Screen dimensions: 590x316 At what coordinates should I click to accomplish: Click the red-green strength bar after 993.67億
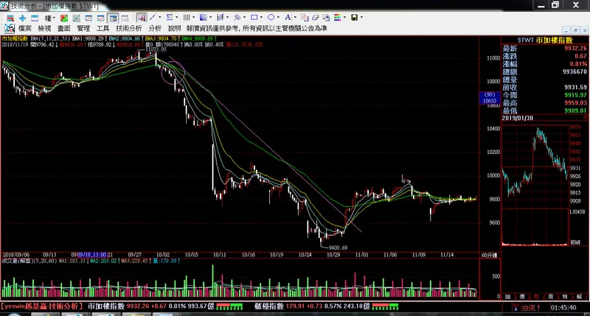(229, 306)
